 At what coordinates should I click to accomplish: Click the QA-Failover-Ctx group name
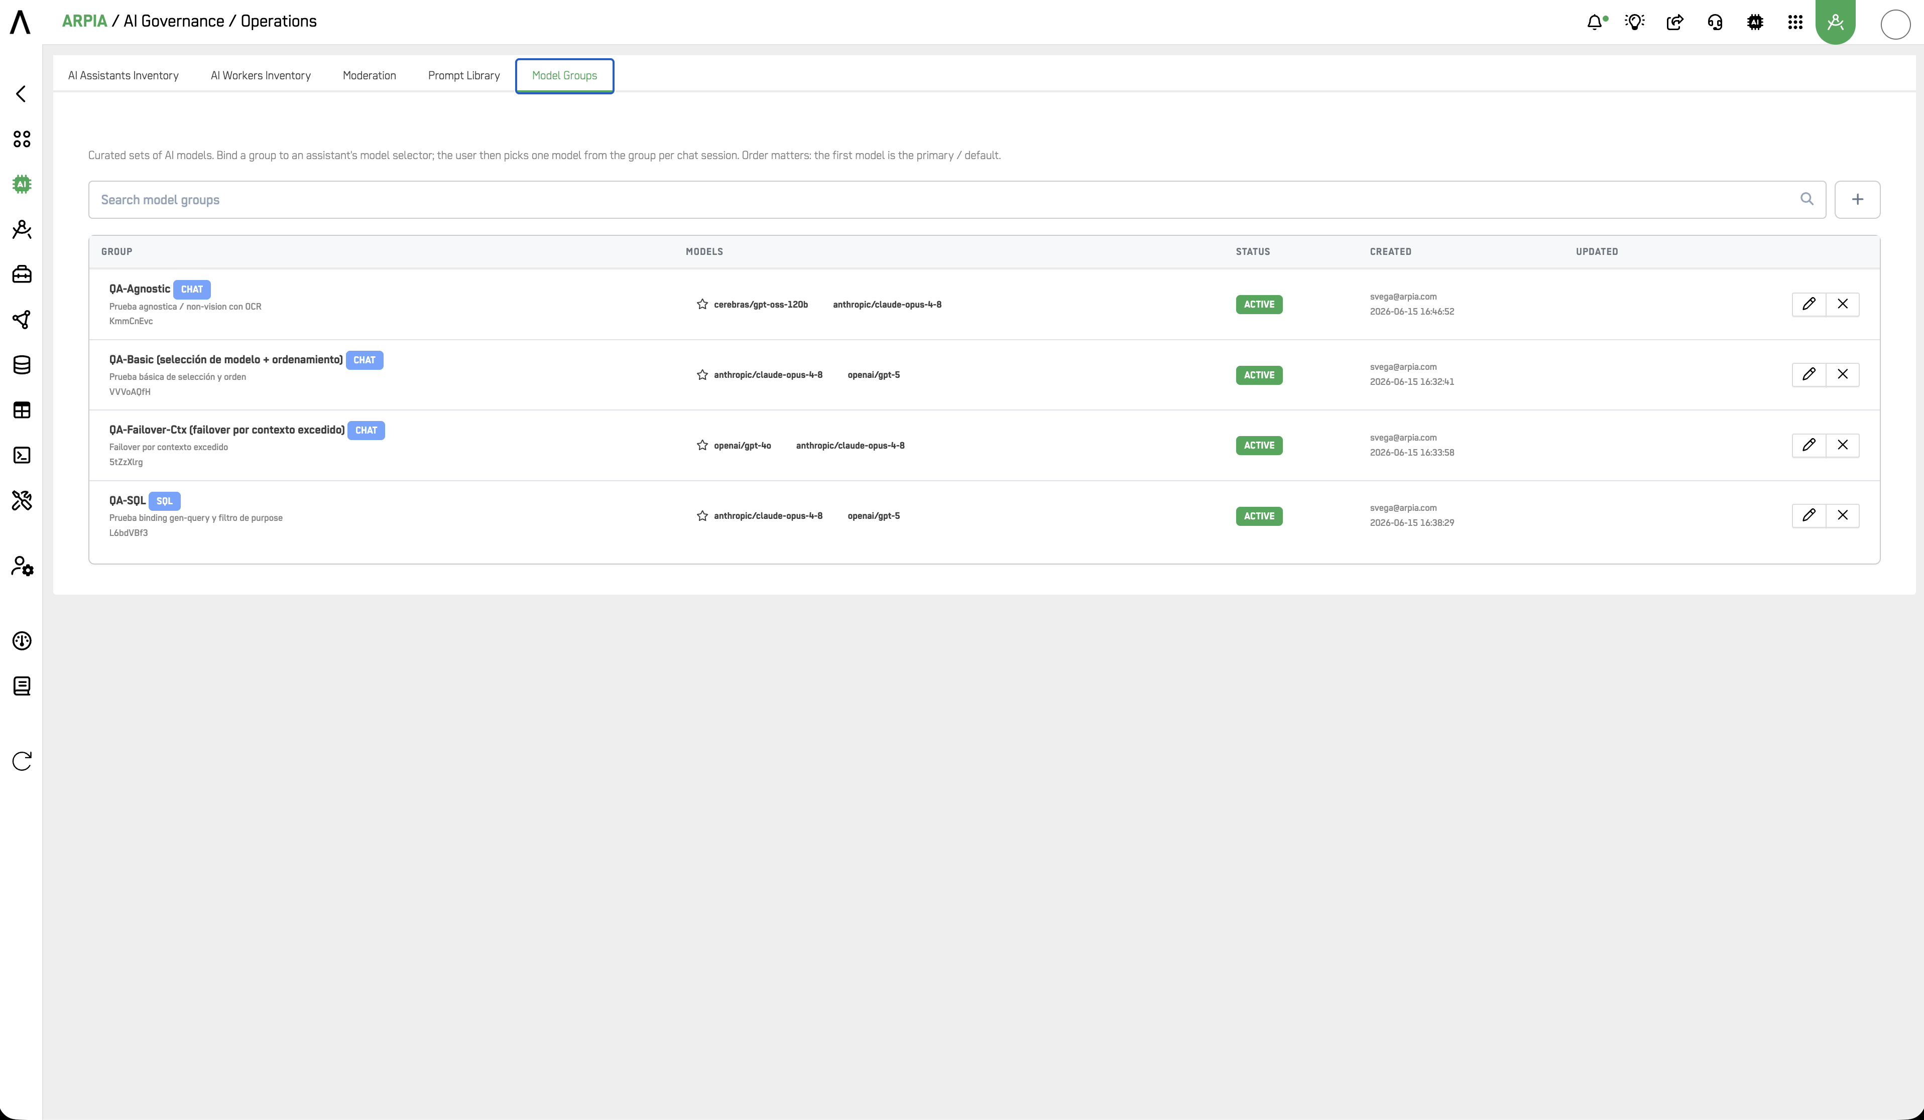point(227,430)
